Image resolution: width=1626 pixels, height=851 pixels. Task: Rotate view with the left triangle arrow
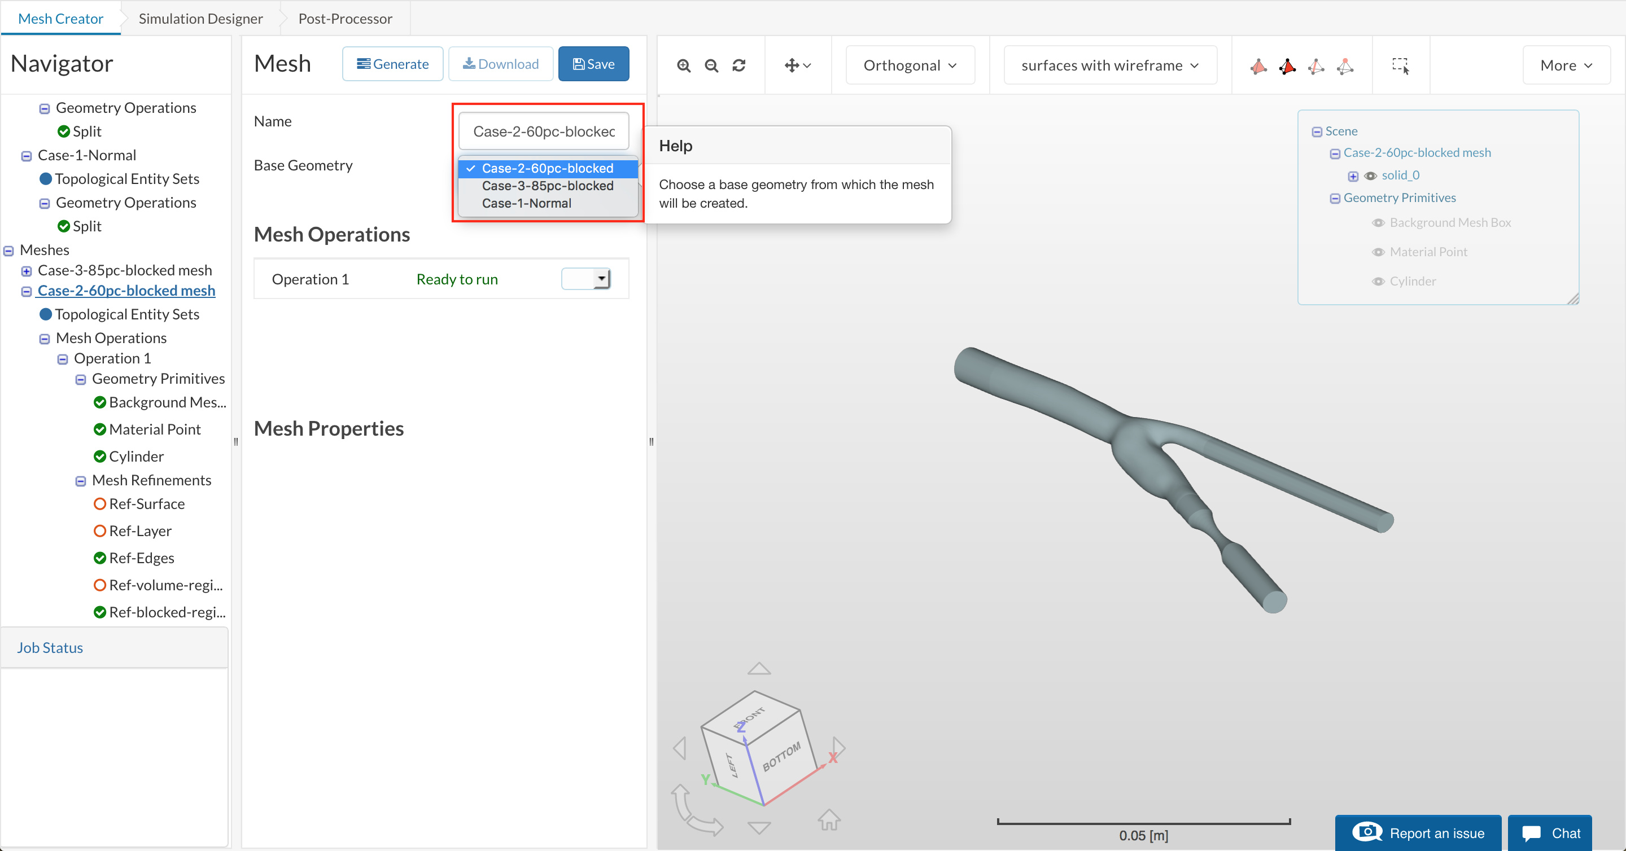pos(680,748)
